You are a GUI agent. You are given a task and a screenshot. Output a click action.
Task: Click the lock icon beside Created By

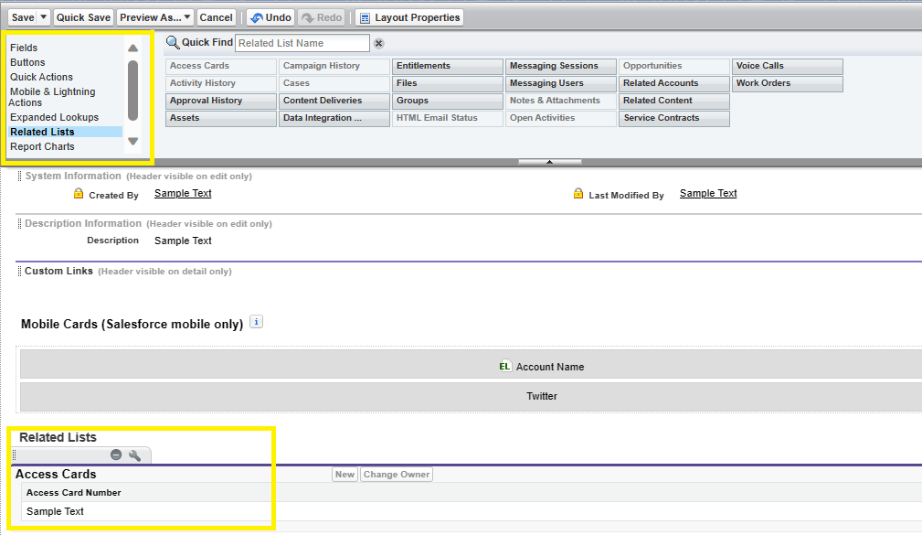pyautogui.click(x=79, y=193)
